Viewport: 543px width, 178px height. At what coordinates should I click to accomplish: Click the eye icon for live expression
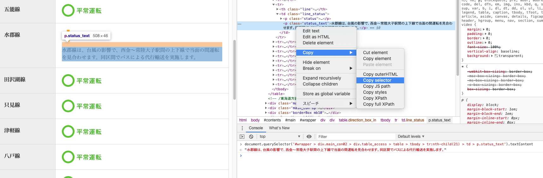(x=309, y=136)
